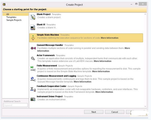Select the Actor Framework title
151x120 pixels.
point(46,55)
